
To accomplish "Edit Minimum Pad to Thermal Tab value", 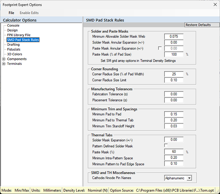I will click(174, 120).
